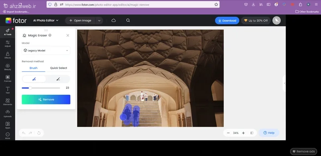Open the Elements panel
321x156 pixels.
point(8,102)
